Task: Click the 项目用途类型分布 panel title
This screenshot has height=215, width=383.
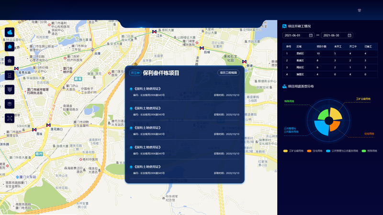Action: 301,86
